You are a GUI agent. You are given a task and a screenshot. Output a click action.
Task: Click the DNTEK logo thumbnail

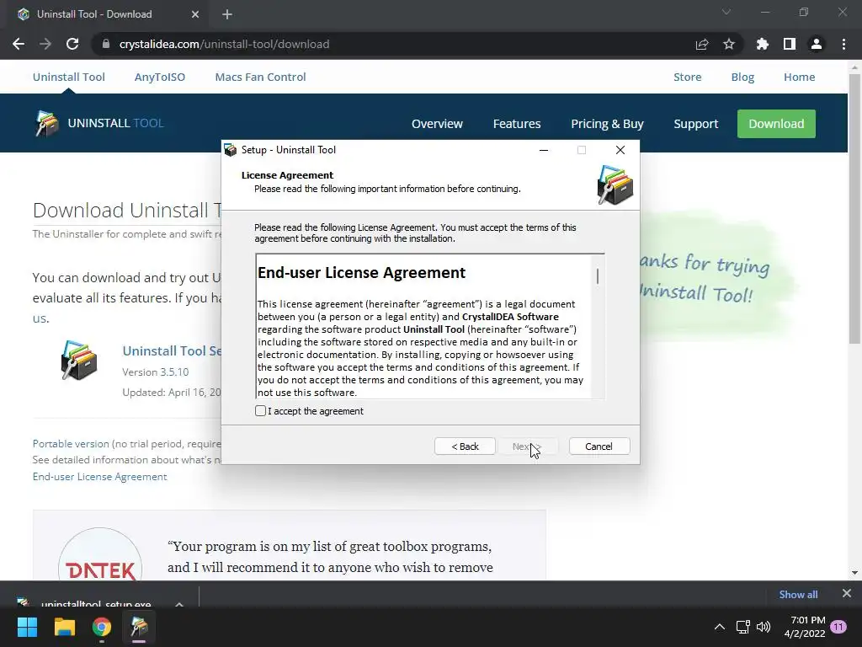click(100, 554)
